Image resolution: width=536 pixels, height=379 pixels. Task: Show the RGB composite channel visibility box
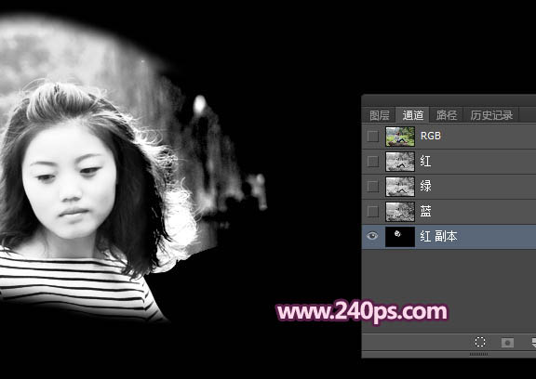pos(372,137)
